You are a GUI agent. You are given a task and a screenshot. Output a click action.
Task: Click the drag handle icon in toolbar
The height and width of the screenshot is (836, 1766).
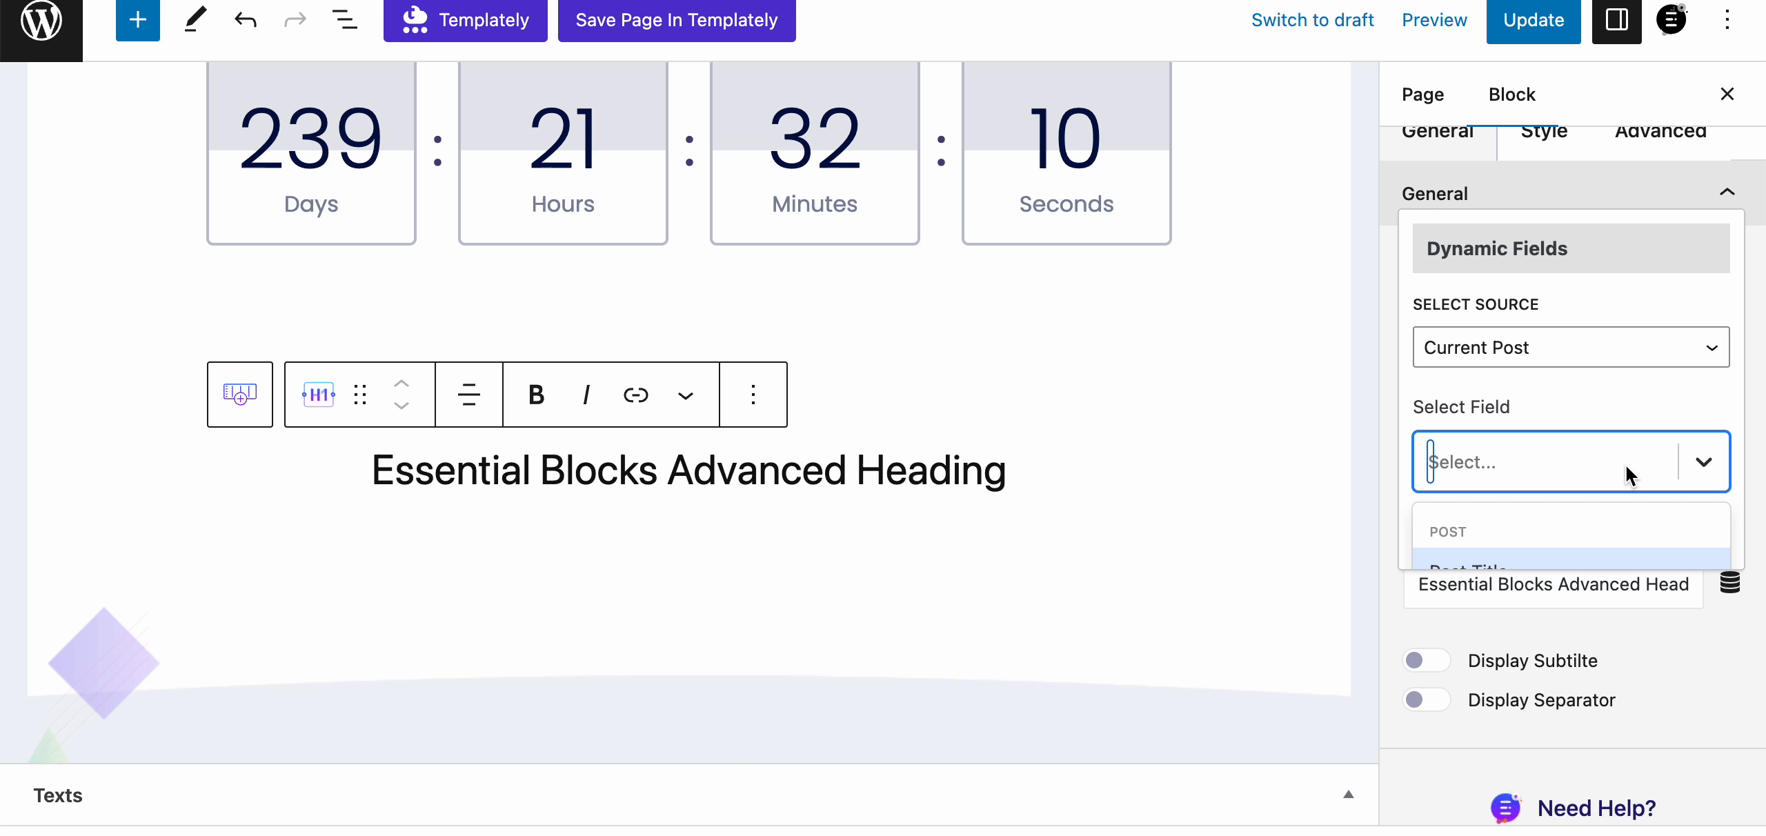360,395
